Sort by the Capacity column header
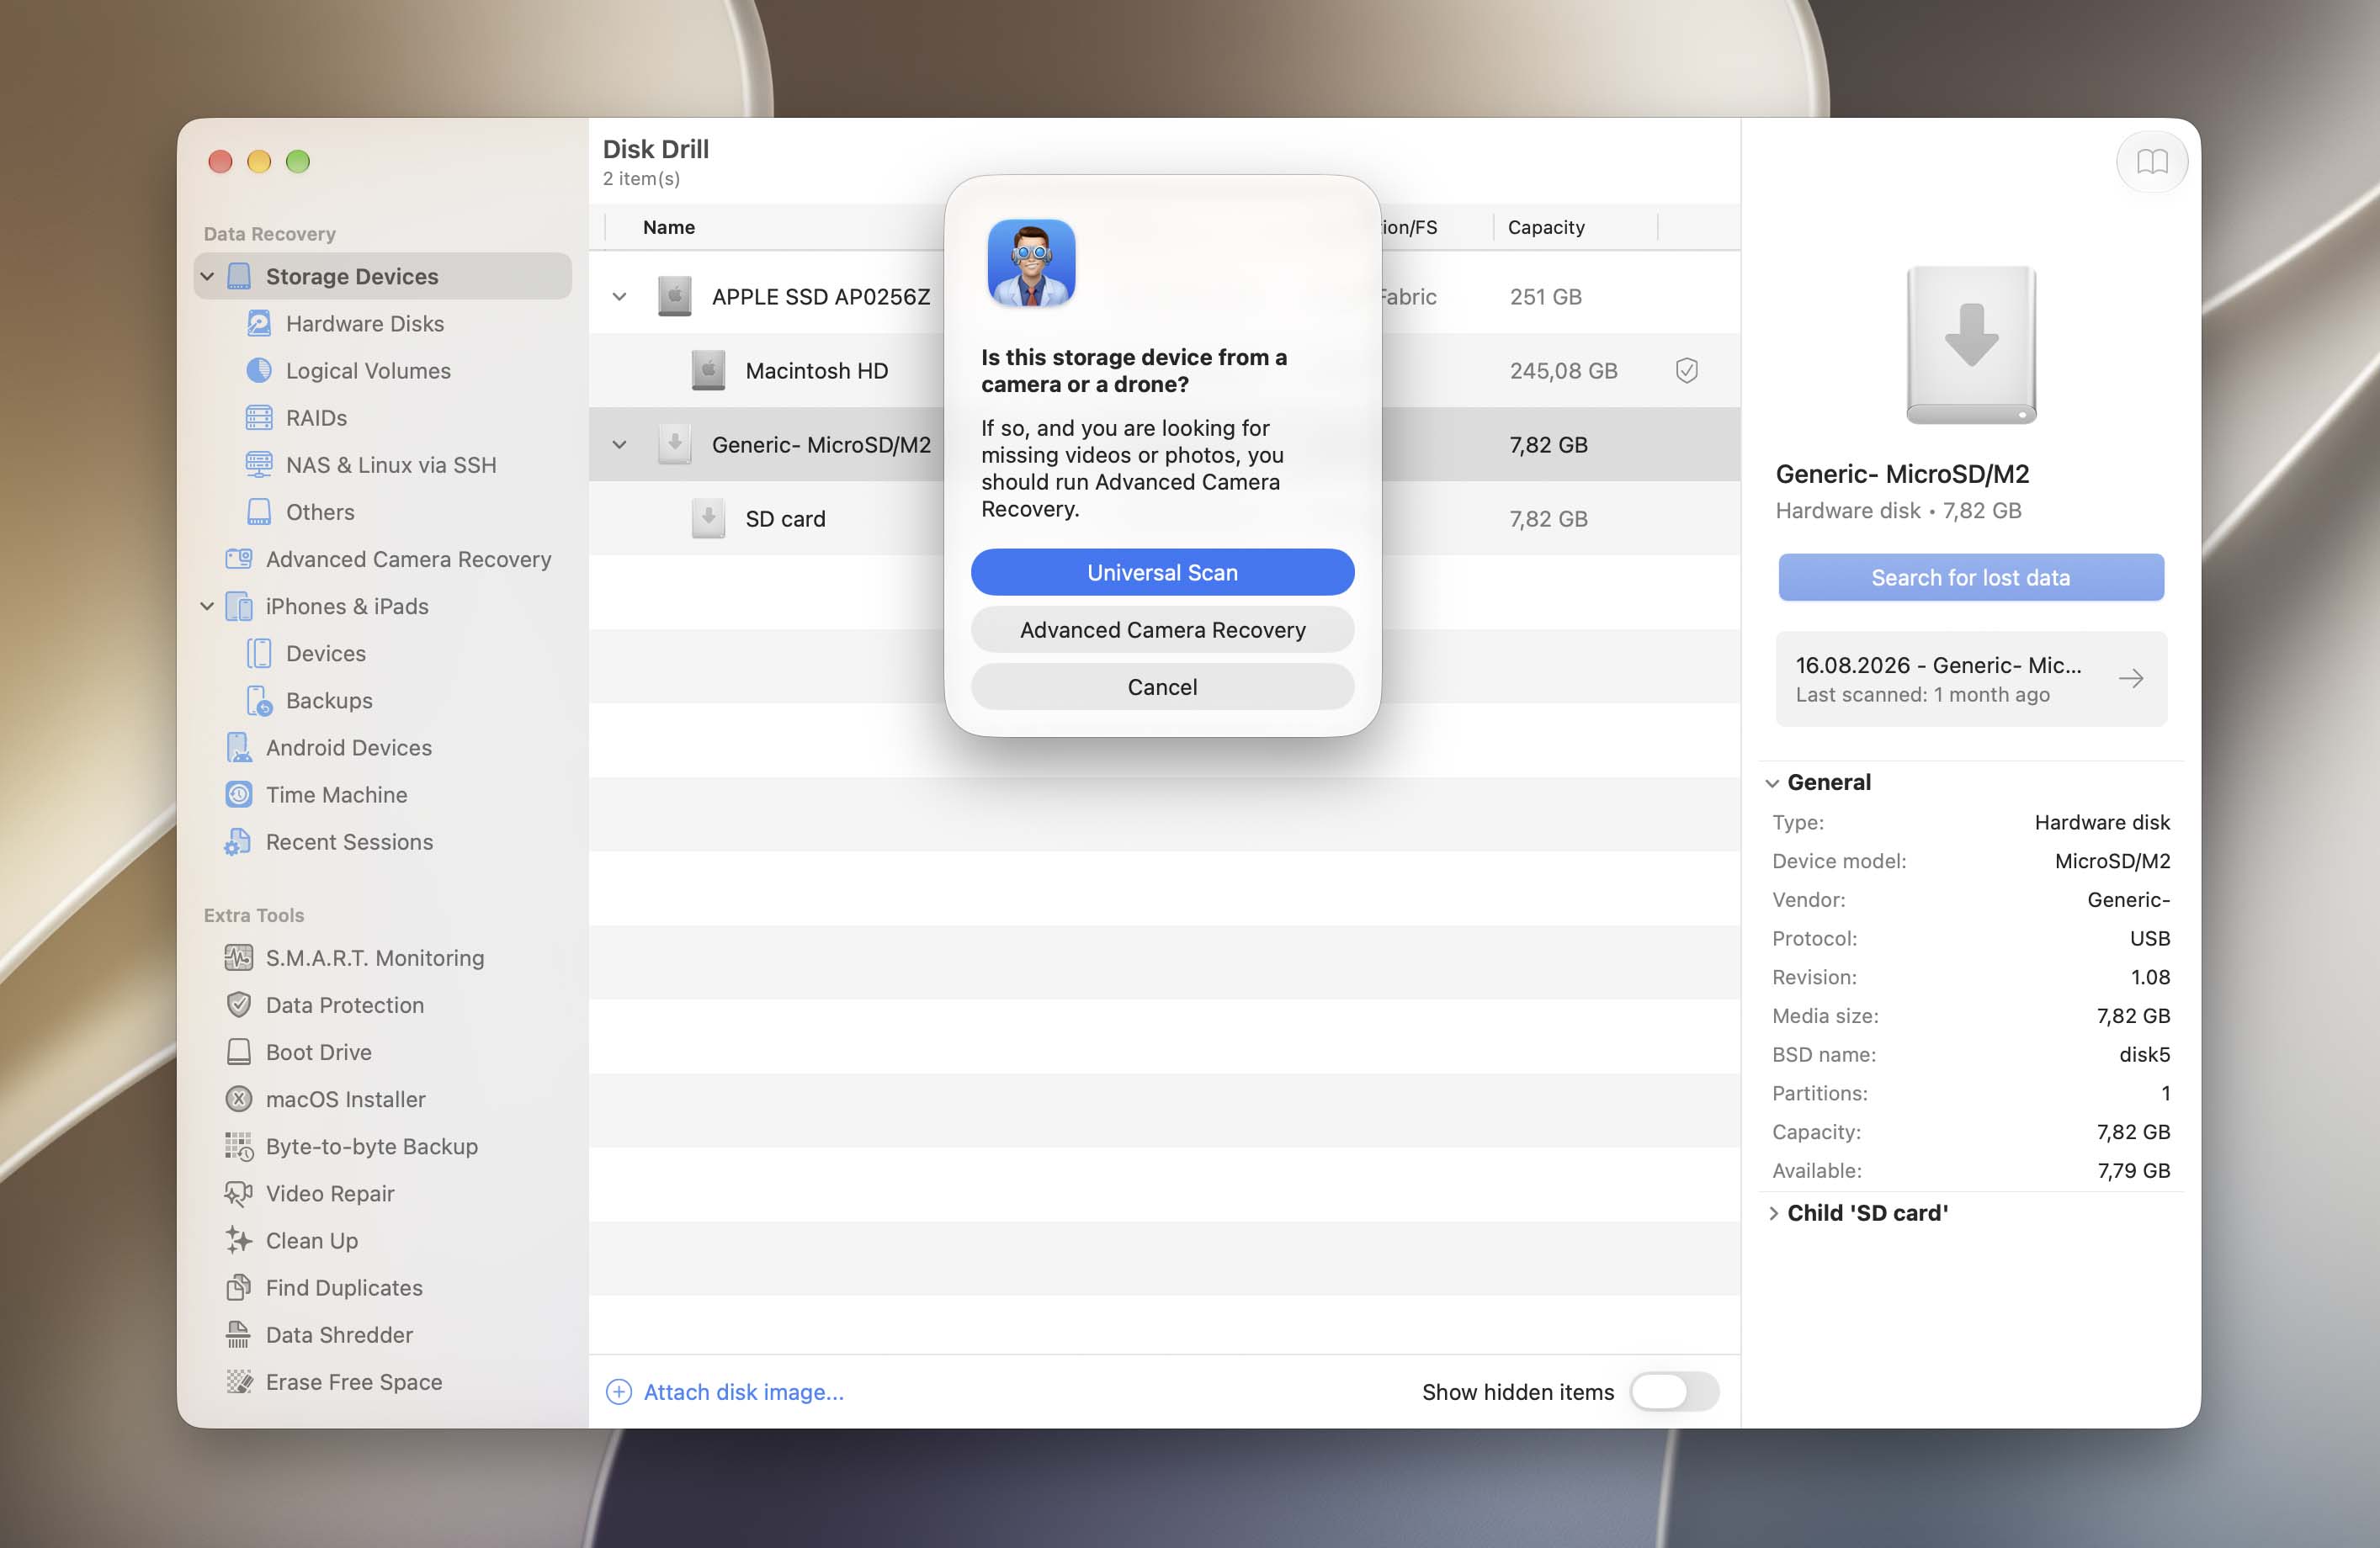The width and height of the screenshot is (2380, 1548). click(x=1545, y=227)
